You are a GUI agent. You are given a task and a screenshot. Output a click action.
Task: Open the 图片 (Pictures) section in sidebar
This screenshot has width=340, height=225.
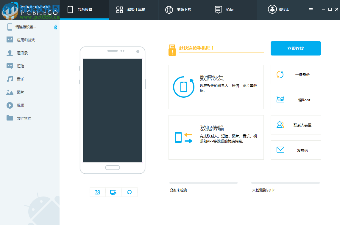(9, 92)
